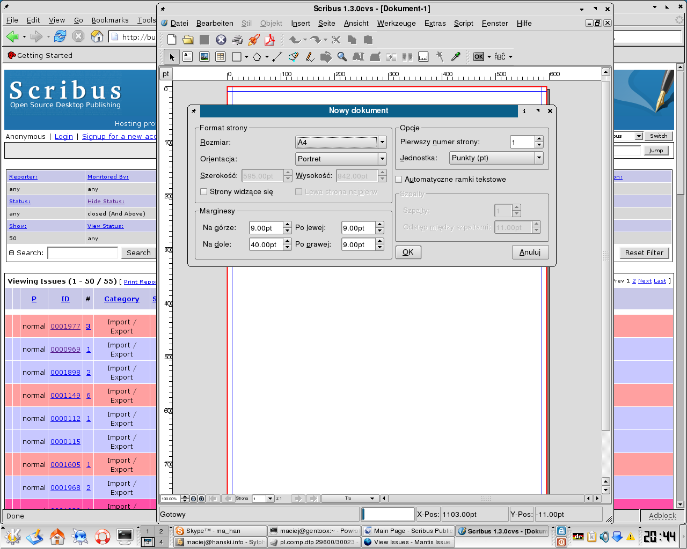Viewport: 687px width, 549px height.
Task: Click the Skype taskbar entry
Action: pos(220,531)
